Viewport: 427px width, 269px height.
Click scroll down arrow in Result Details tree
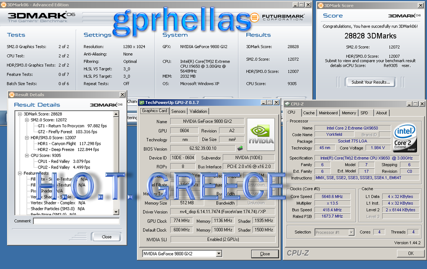116,212
